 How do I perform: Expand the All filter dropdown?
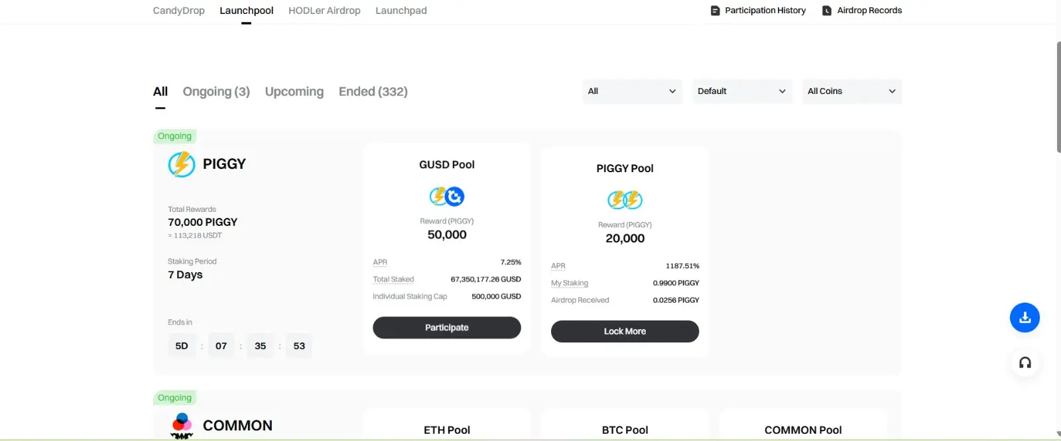coord(632,91)
